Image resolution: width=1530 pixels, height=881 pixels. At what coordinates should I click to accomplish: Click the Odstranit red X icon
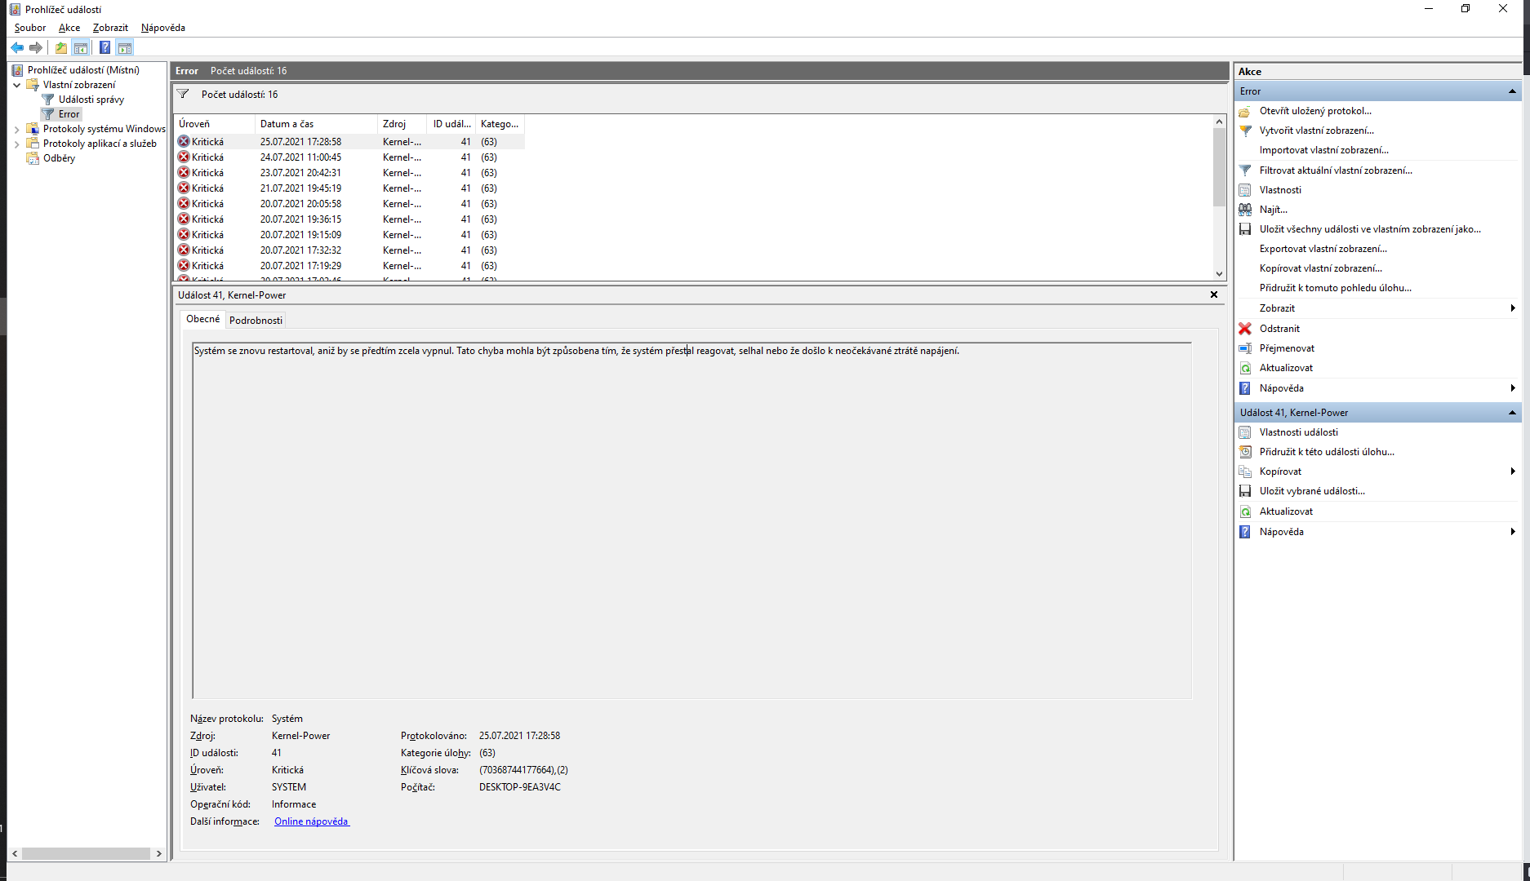[1245, 329]
